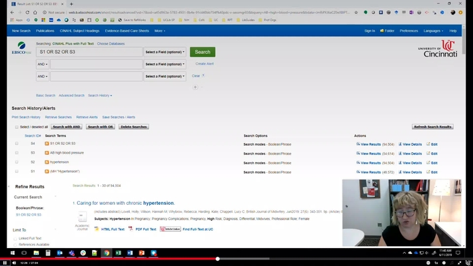Open CINAHL Subject Headings menu item

click(x=79, y=31)
